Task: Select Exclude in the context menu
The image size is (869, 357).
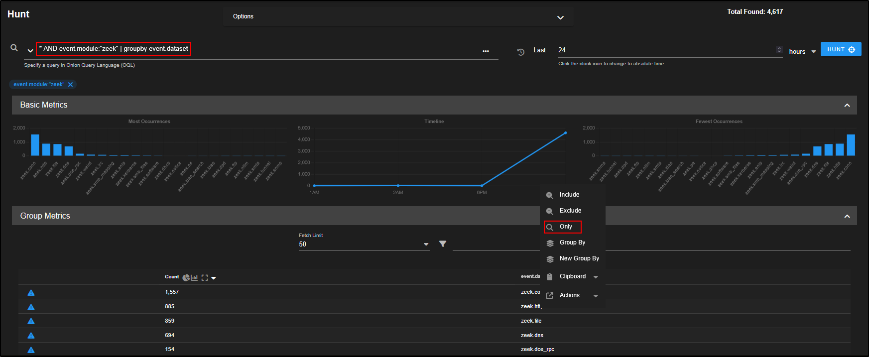Action: tap(570, 211)
